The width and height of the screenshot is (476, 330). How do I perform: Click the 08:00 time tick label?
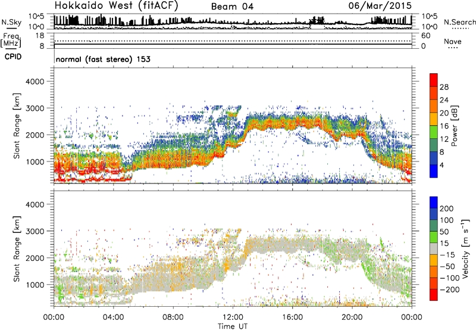[173, 317]
